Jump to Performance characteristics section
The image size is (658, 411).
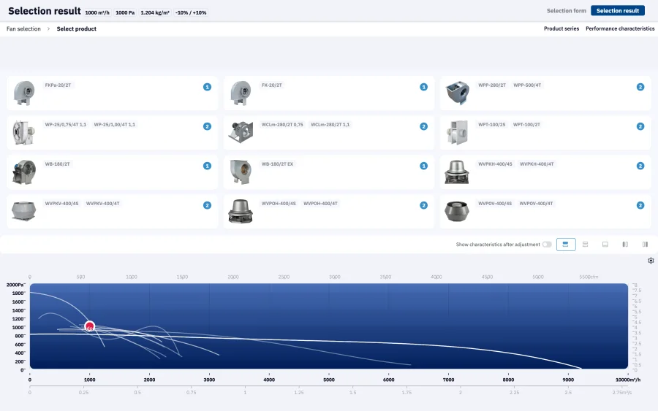tap(620, 29)
